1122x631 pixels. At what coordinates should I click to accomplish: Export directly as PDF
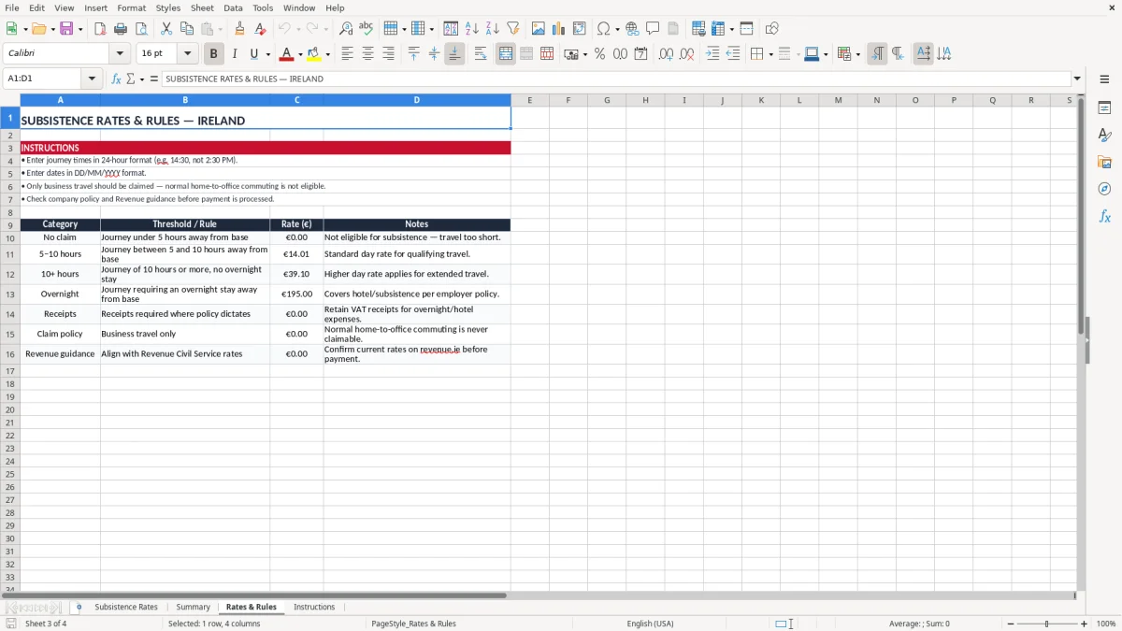coord(100,29)
